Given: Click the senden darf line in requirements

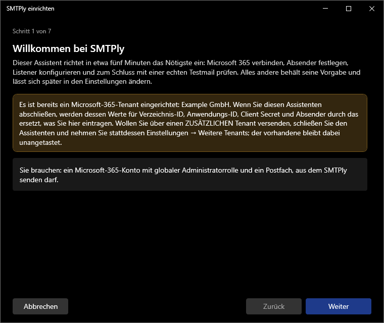Looking at the screenshot, I should point(39,180).
